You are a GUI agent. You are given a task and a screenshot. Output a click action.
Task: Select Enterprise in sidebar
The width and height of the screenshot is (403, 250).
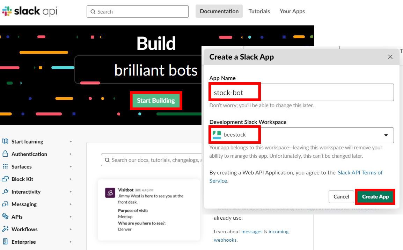[24, 242]
